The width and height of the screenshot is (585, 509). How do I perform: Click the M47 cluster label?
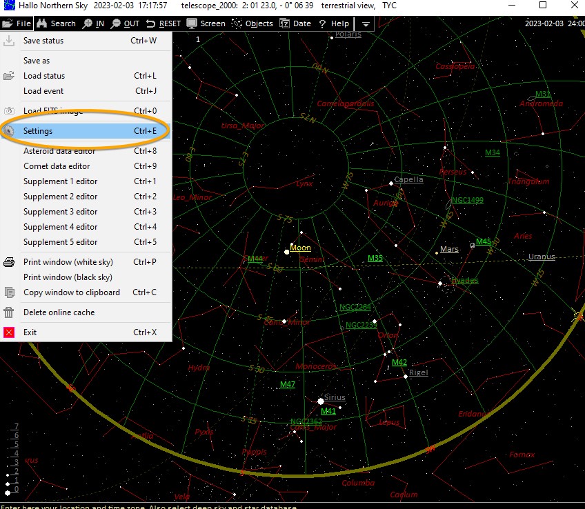pos(288,384)
